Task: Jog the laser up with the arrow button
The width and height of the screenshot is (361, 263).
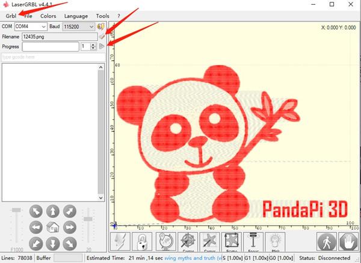Action: (x=53, y=211)
